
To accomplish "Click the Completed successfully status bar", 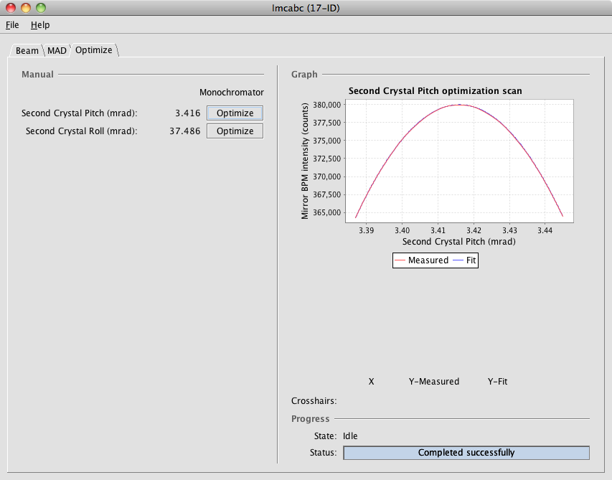I will [466, 453].
